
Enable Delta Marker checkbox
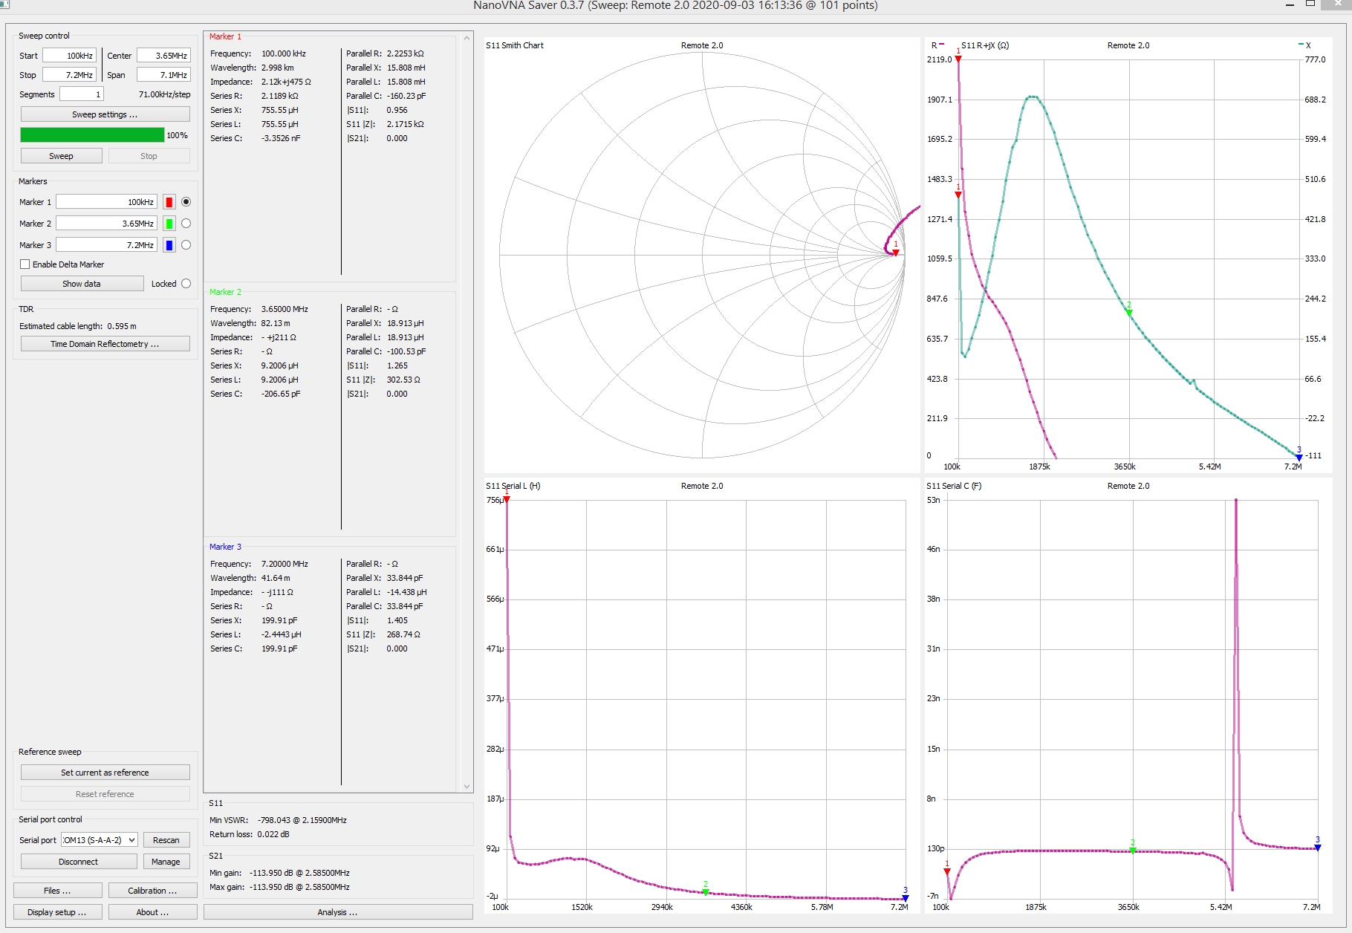(25, 264)
